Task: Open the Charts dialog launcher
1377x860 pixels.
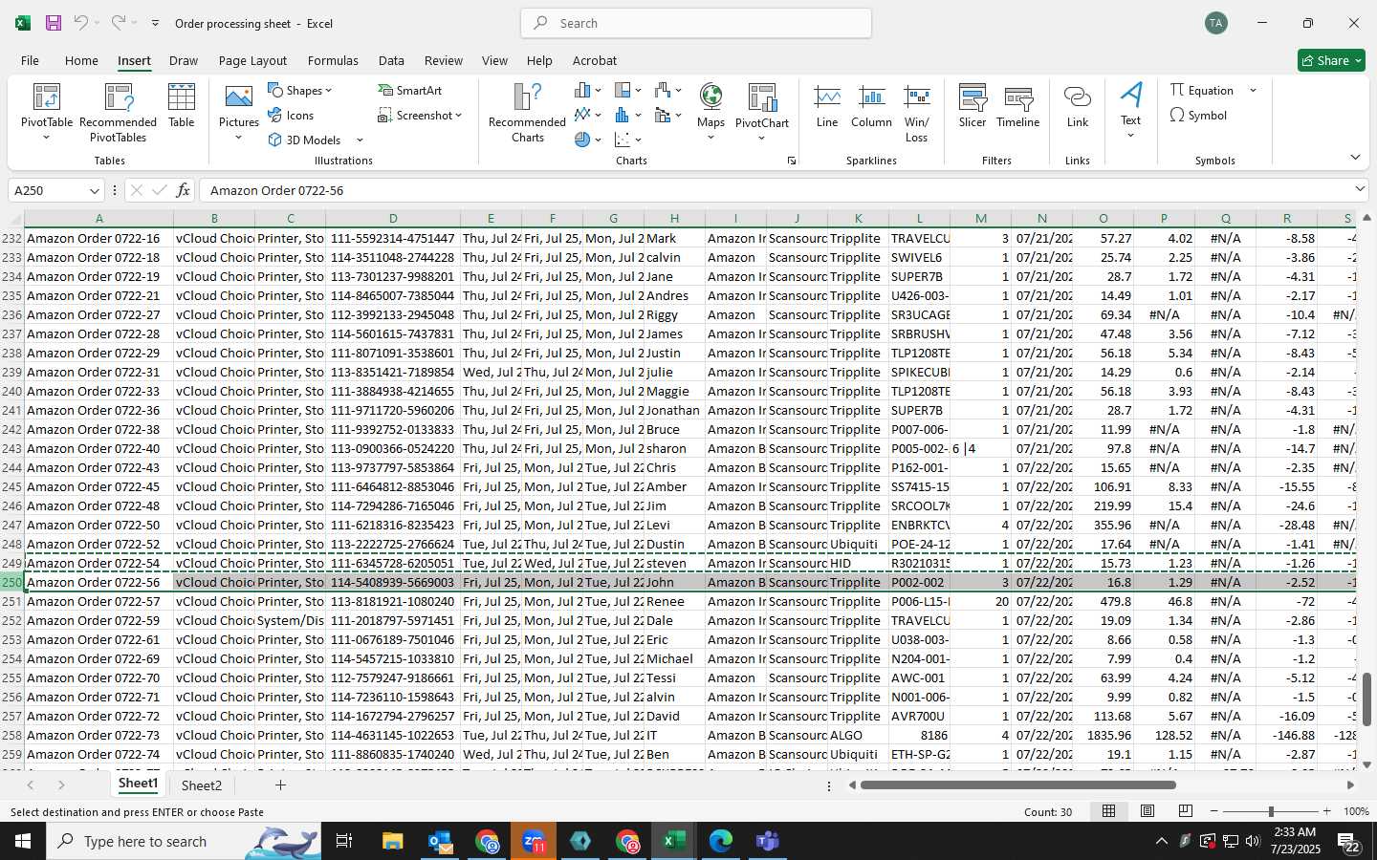Action: coord(792,161)
